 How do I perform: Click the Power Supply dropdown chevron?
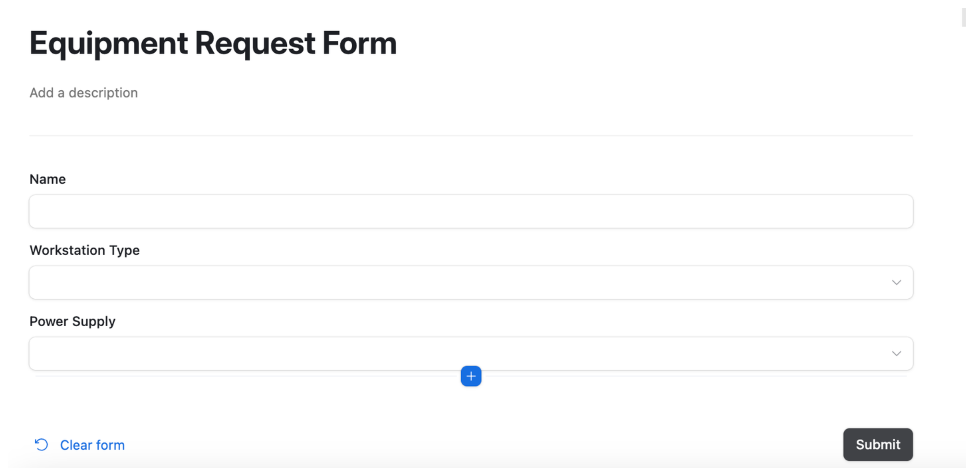[x=896, y=354]
